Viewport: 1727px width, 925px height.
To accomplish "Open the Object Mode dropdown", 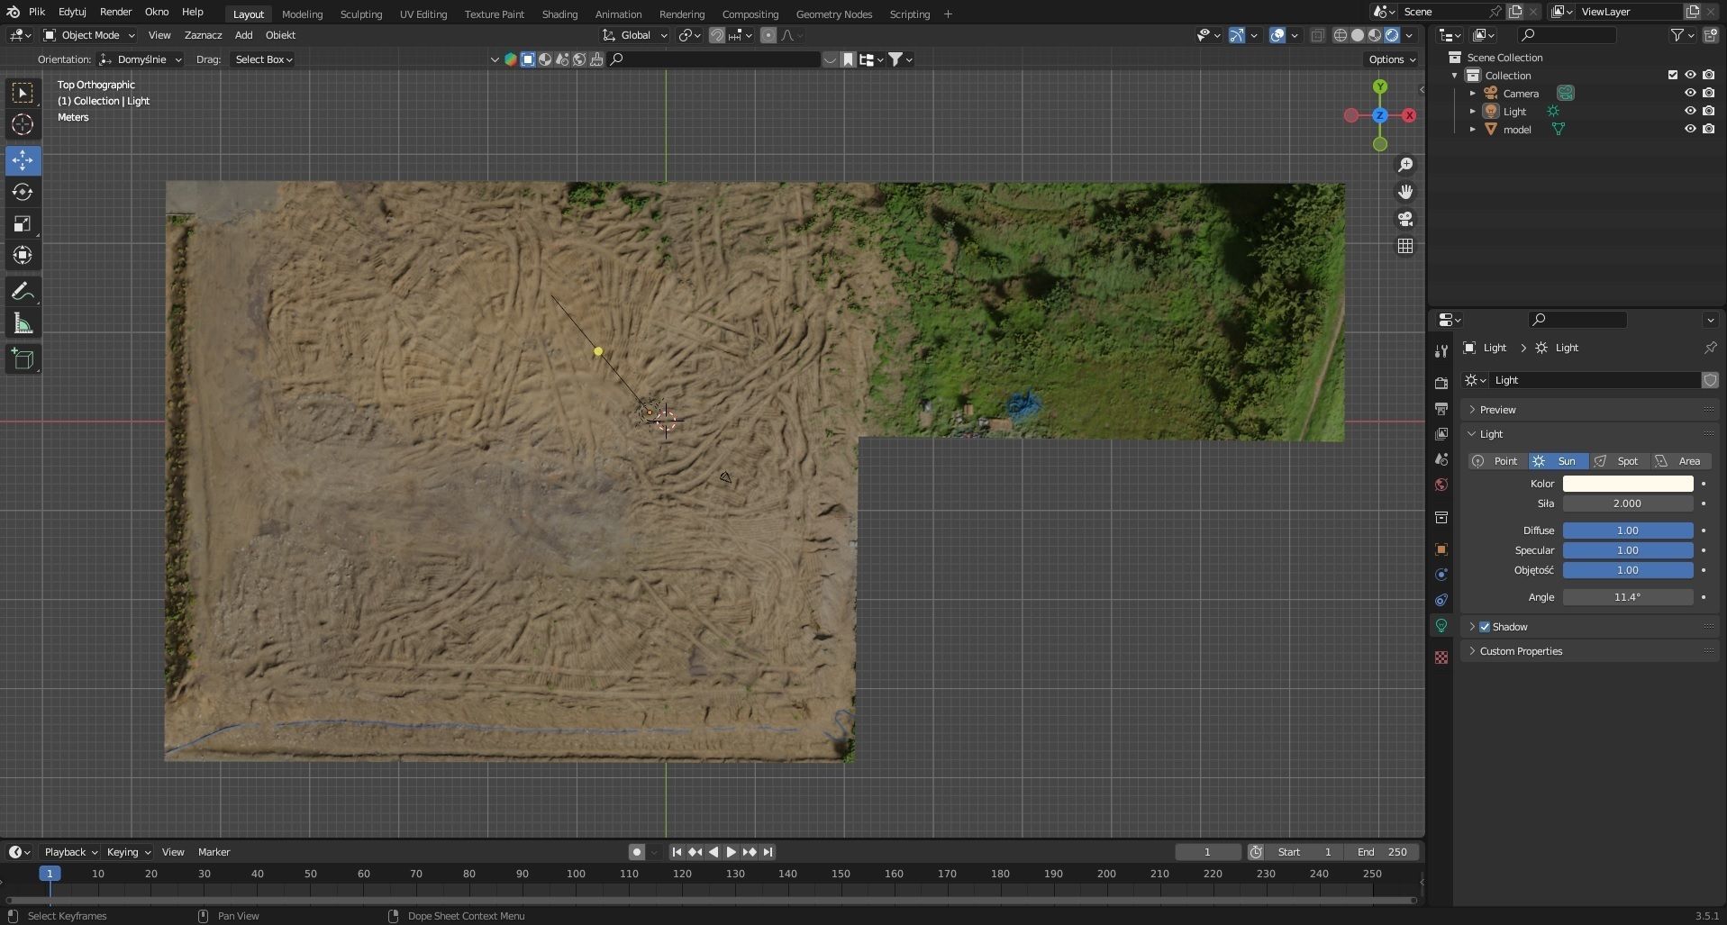I will [89, 35].
